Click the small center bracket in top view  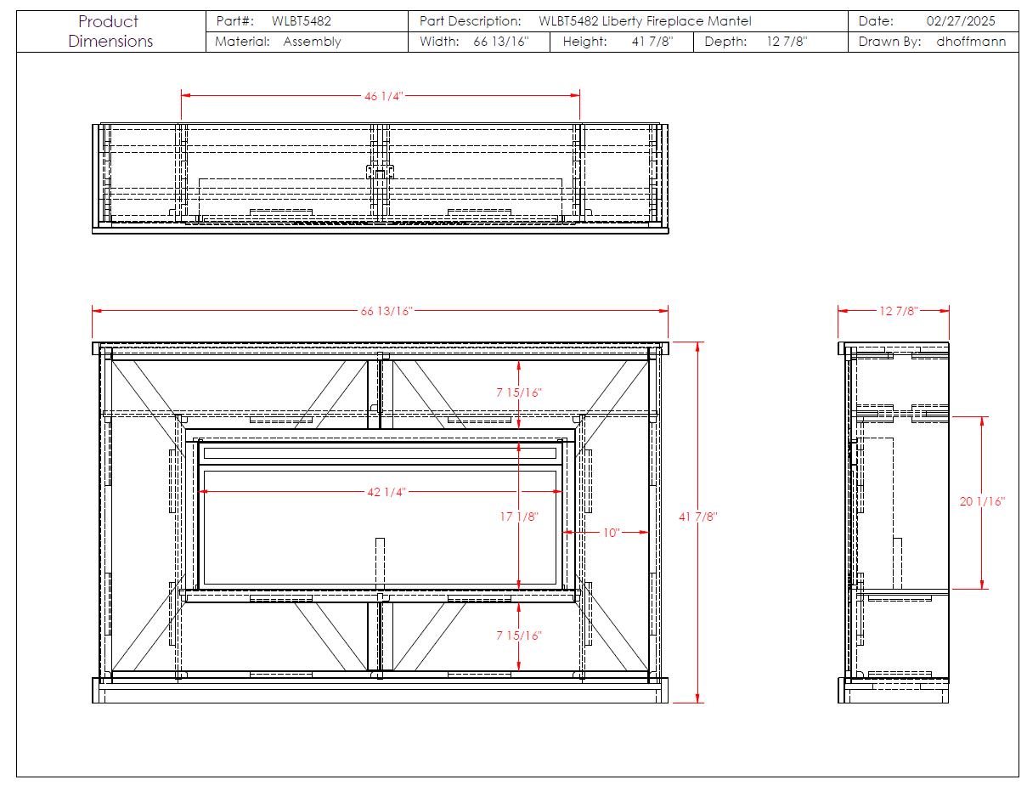pyautogui.click(x=380, y=172)
